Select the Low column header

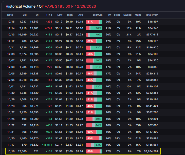(60, 15)
